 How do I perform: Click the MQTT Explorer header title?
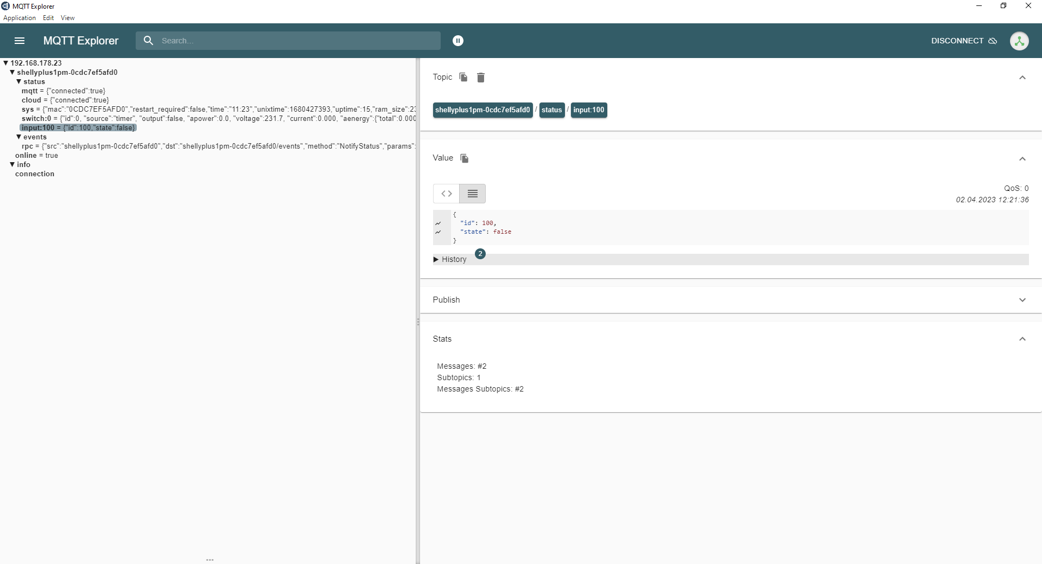(x=81, y=41)
